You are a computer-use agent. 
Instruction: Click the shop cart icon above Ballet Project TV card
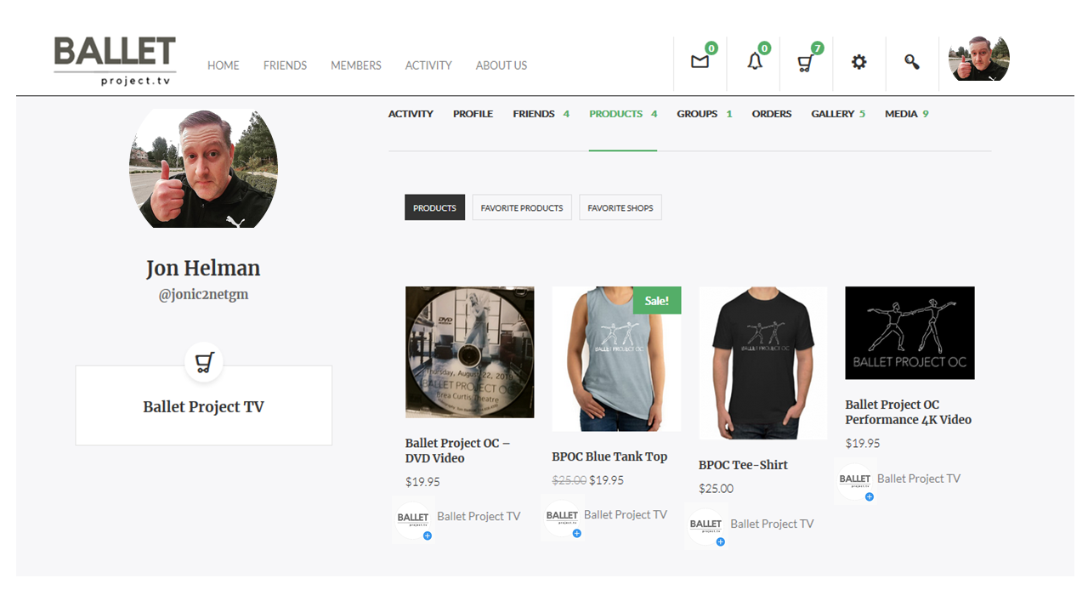(x=204, y=363)
